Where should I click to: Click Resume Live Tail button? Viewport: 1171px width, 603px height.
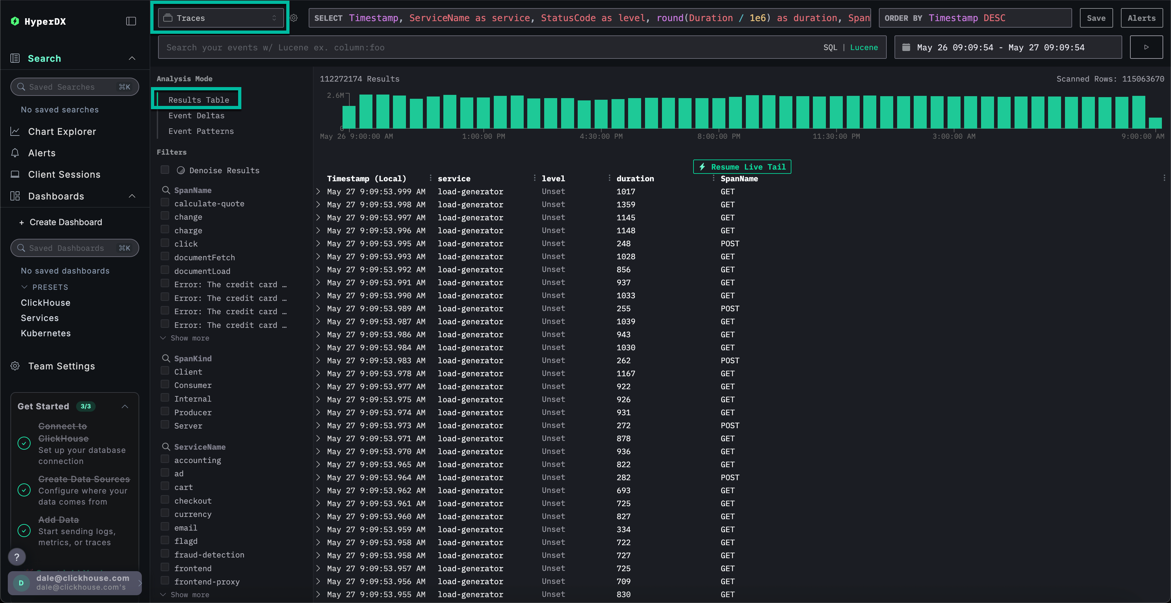click(x=742, y=167)
